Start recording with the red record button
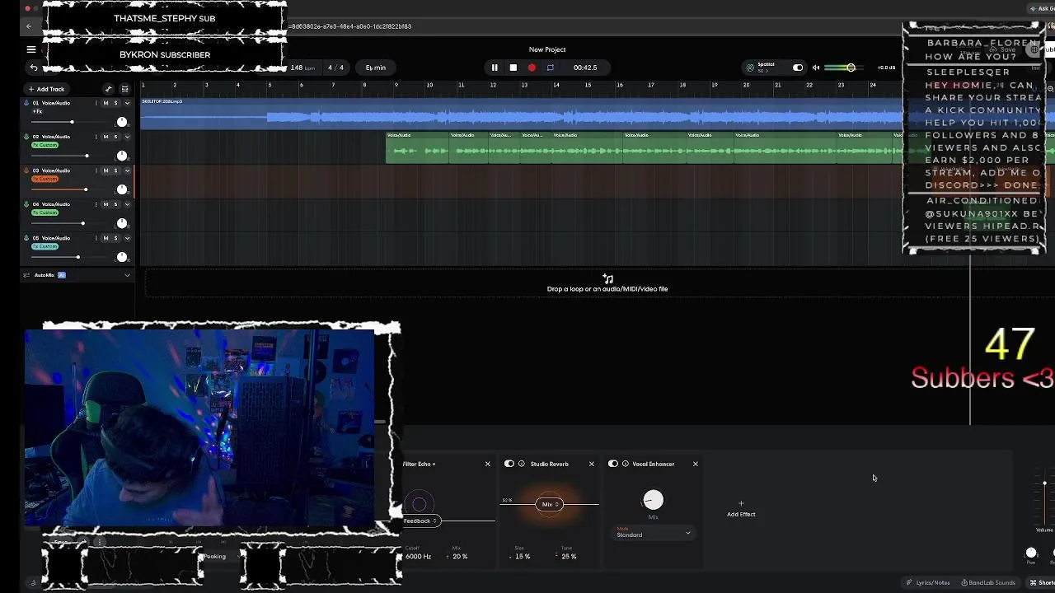The height and width of the screenshot is (593, 1055). pyautogui.click(x=532, y=68)
